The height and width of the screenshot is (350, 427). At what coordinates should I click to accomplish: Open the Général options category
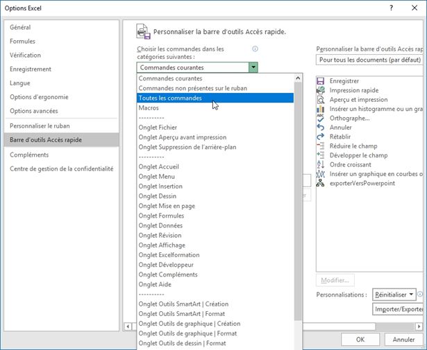(x=62, y=27)
